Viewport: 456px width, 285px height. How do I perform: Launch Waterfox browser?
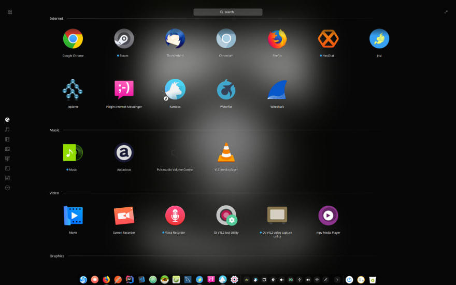[x=226, y=89]
